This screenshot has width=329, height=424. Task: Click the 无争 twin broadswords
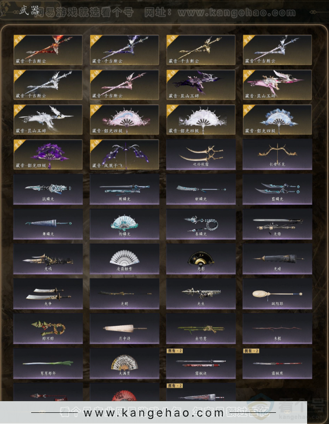click(x=48, y=294)
